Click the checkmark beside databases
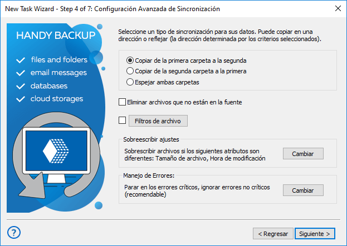 (21, 86)
